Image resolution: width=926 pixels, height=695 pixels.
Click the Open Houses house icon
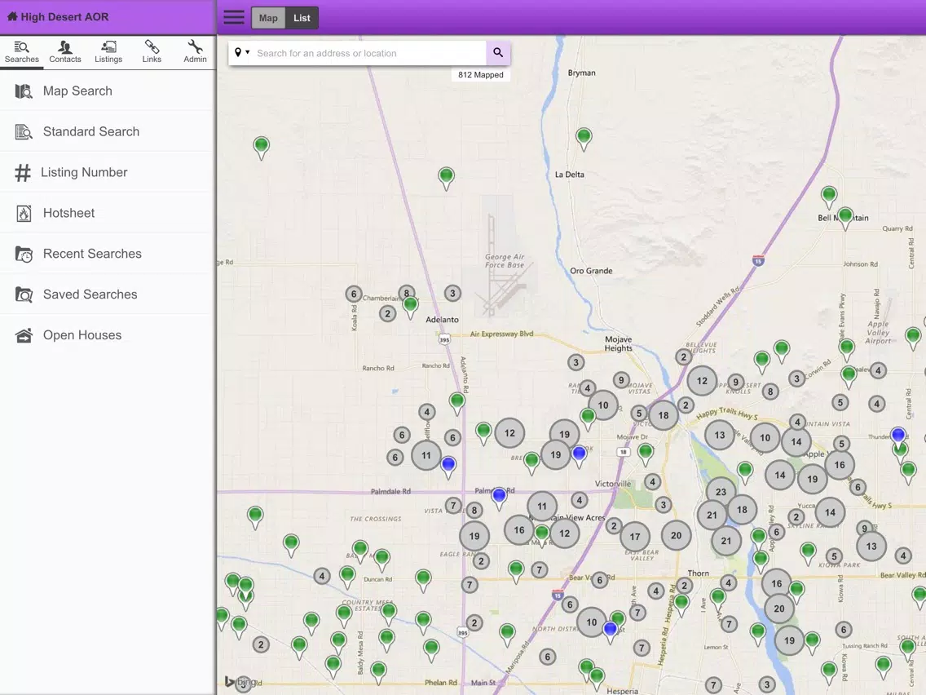click(x=24, y=335)
